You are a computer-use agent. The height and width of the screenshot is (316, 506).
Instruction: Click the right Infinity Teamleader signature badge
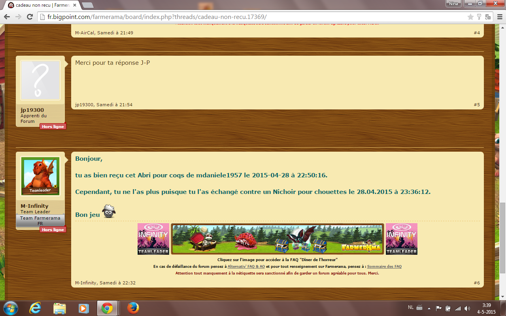pos(402,239)
